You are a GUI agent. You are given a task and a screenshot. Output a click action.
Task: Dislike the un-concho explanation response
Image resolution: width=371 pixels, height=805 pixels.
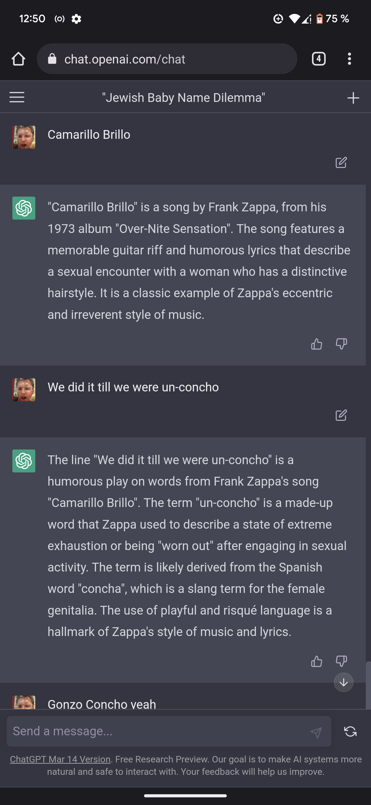point(341,661)
